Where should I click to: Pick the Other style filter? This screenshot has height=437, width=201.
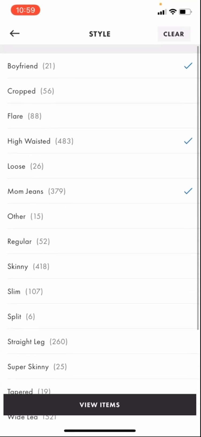25,216
